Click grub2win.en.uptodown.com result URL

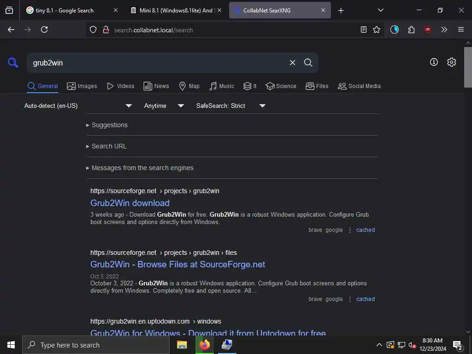[x=156, y=321]
